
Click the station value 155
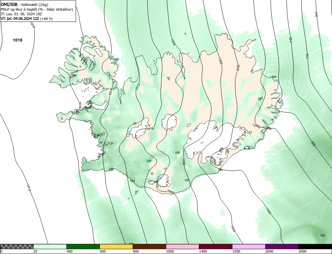coord(74,75)
